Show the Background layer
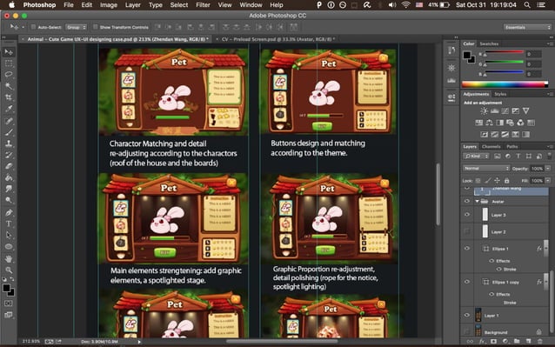Viewport: 555px width, 347px height. (x=467, y=331)
